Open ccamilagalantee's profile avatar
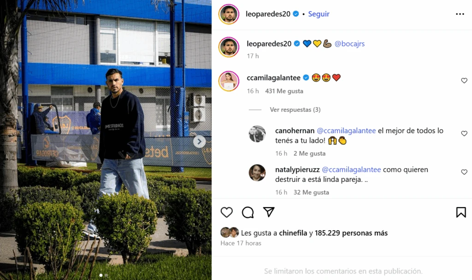The height and width of the screenshot is (280, 472). [229, 81]
